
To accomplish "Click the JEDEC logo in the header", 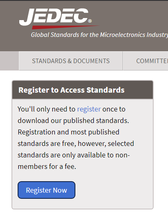I will (55, 17).
